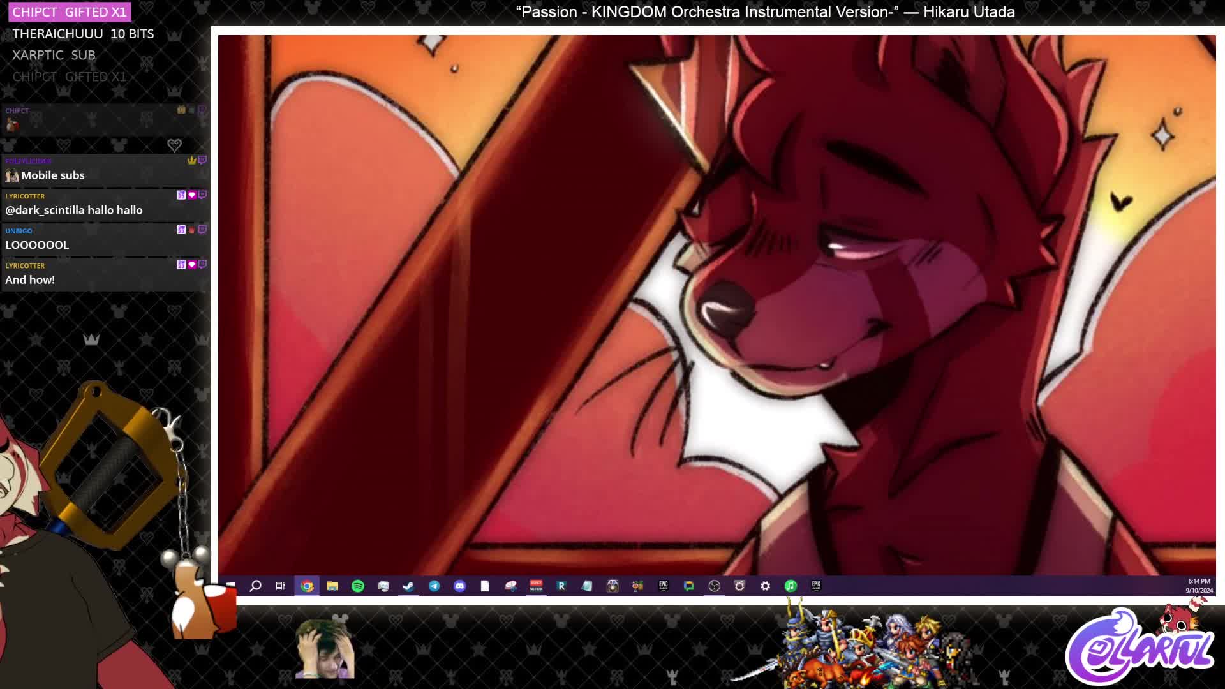Open the last Epic Games icon in taskbar
Viewport: 1225px width, 689px height.
[x=816, y=585]
